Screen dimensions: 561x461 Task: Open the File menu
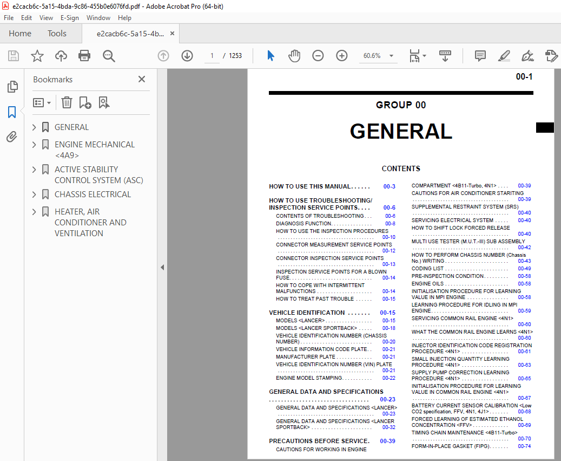tap(9, 18)
